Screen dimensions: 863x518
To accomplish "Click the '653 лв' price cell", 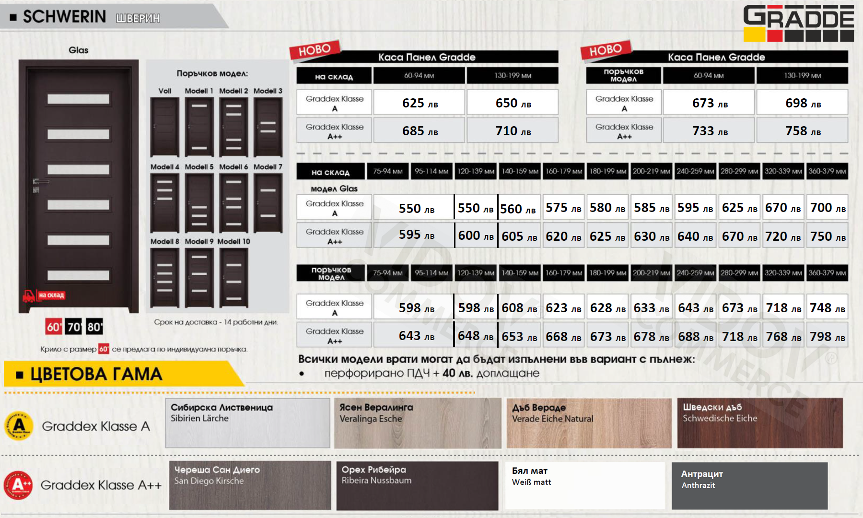I will coord(519,336).
